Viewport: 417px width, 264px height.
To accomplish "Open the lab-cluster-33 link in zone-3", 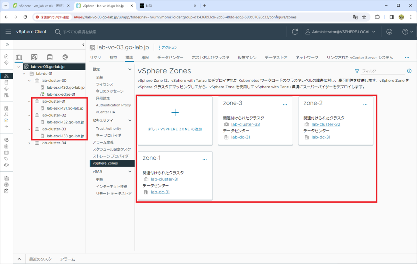I will [245, 125].
